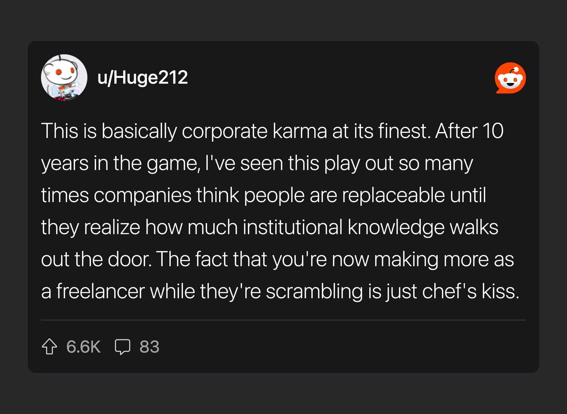567x414 pixels.
Task: Upvote the comment with the arrow icon
Action: [x=49, y=347]
